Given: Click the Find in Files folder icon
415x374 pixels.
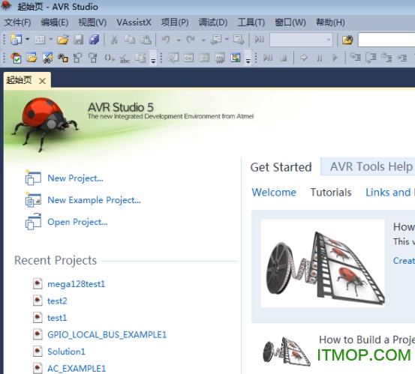Looking at the screenshot, I should click(347, 40).
